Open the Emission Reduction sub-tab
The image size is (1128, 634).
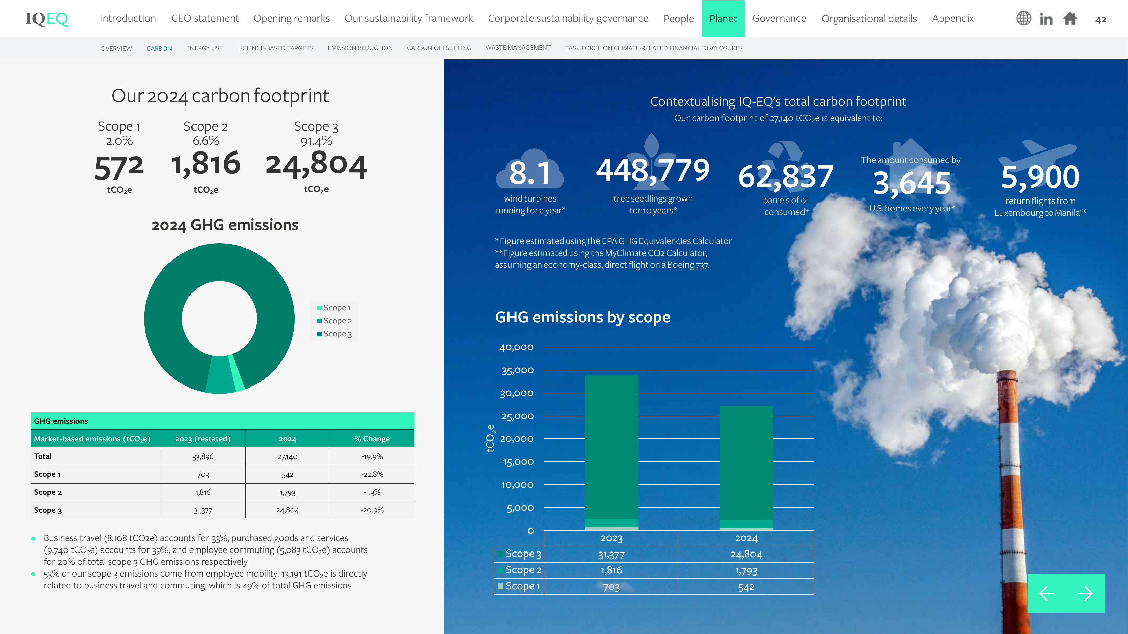[360, 48]
